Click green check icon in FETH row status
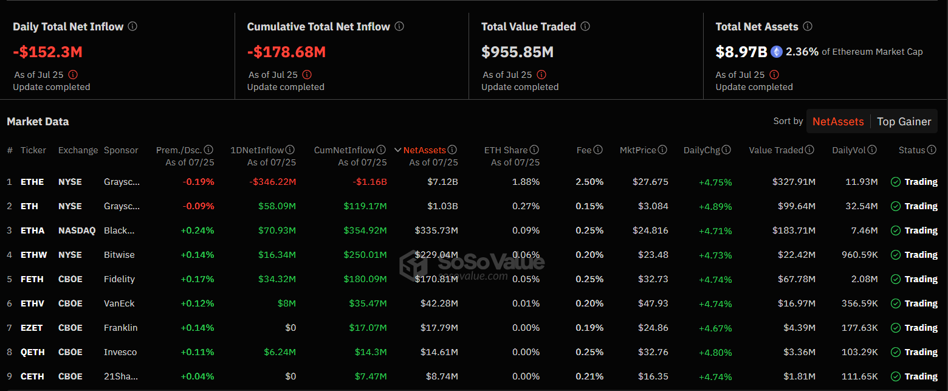948x391 pixels. point(896,279)
